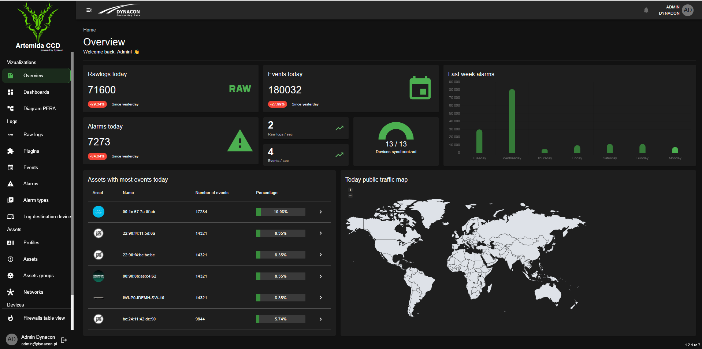Click the sidebar scrollbar
Screen dimensions: 702x349
72,190
